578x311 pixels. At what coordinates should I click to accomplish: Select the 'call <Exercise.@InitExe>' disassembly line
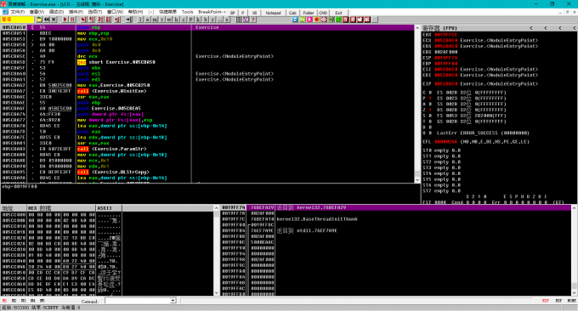[111, 91]
